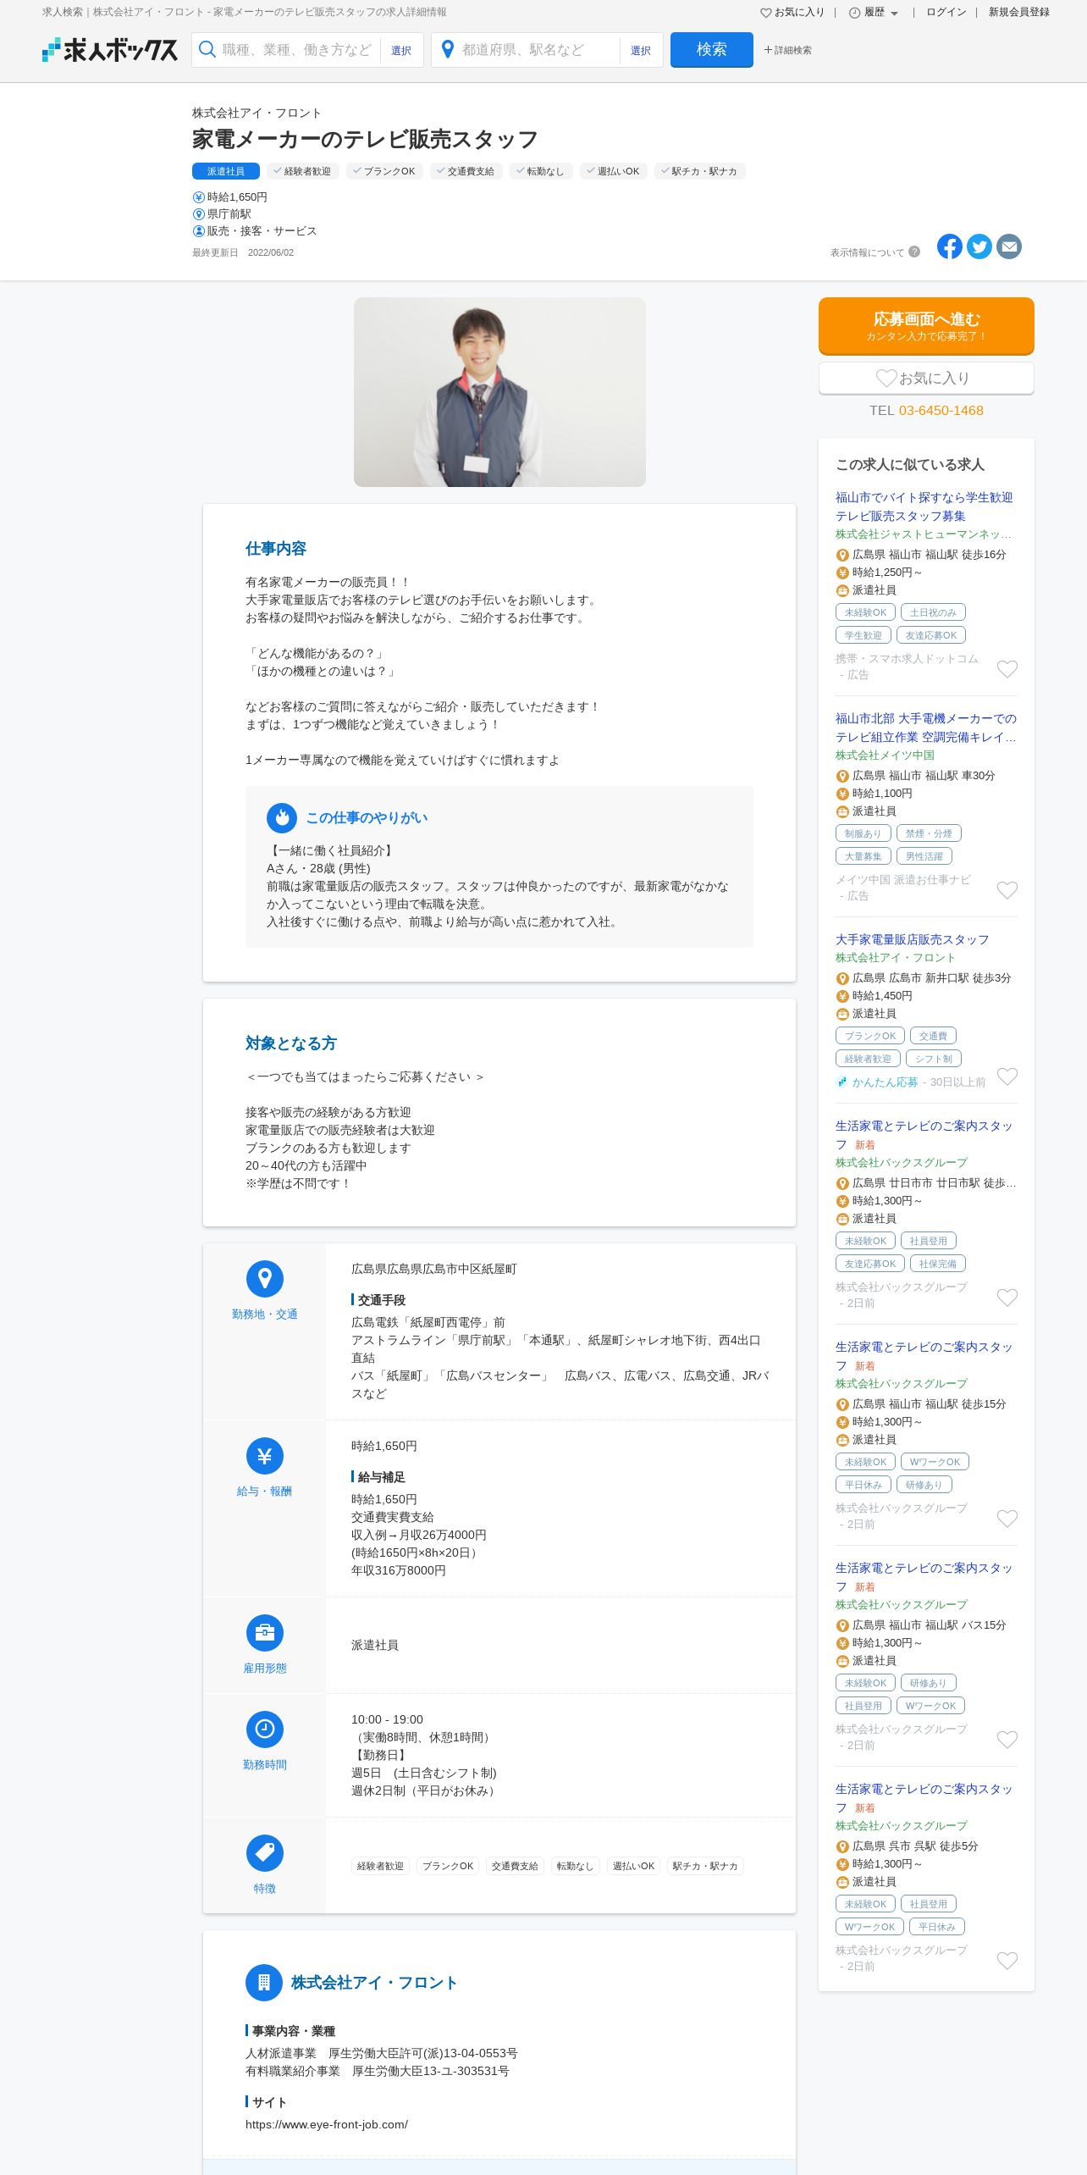
Task: Click the 派遣社員 blue tag in header
Action: click(226, 171)
